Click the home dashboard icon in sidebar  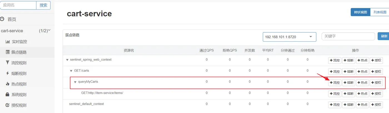3,19
